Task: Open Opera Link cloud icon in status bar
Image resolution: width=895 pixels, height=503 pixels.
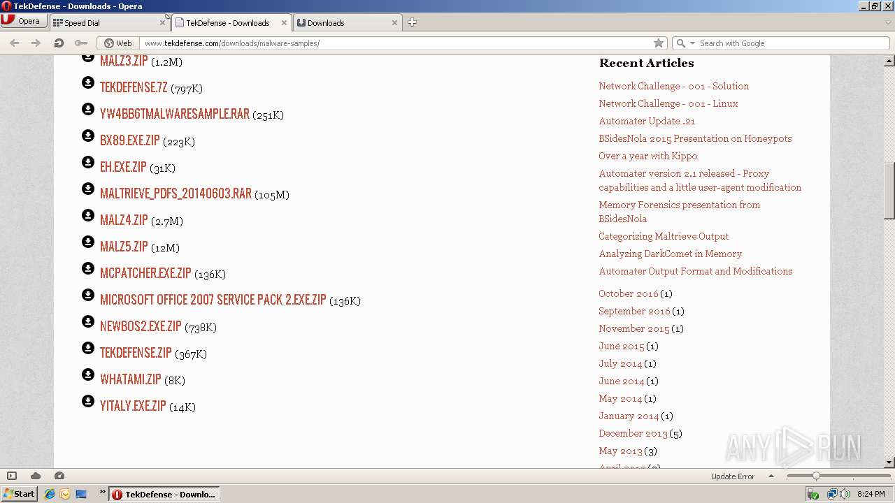Action: pos(36,476)
